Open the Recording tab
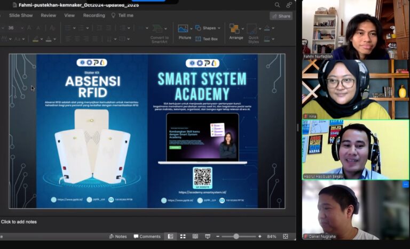The image size is (410, 249). pos(94,15)
